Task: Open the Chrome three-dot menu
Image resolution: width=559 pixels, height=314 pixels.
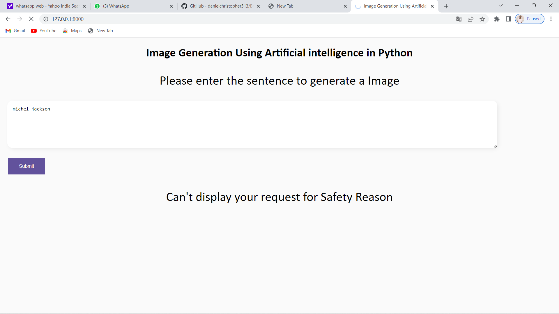Action: (x=551, y=19)
